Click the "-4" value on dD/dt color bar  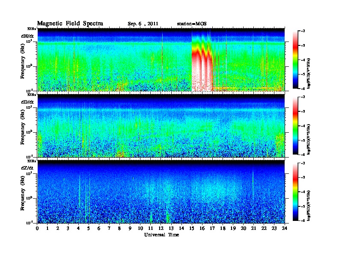pyautogui.click(x=303, y=126)
